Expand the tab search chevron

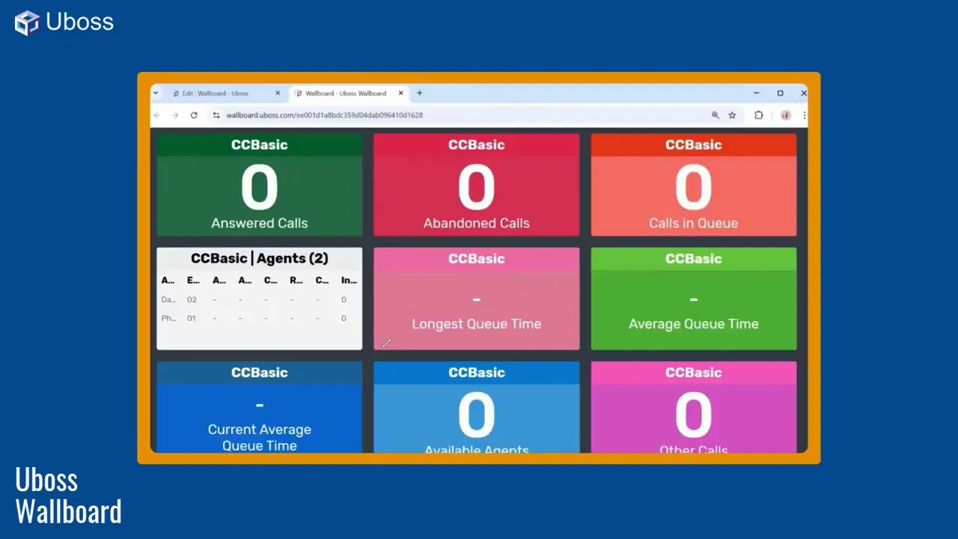[156, 93]
